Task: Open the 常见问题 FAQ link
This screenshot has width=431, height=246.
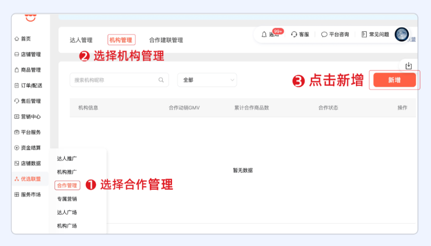Action: [x=374, y=35]
